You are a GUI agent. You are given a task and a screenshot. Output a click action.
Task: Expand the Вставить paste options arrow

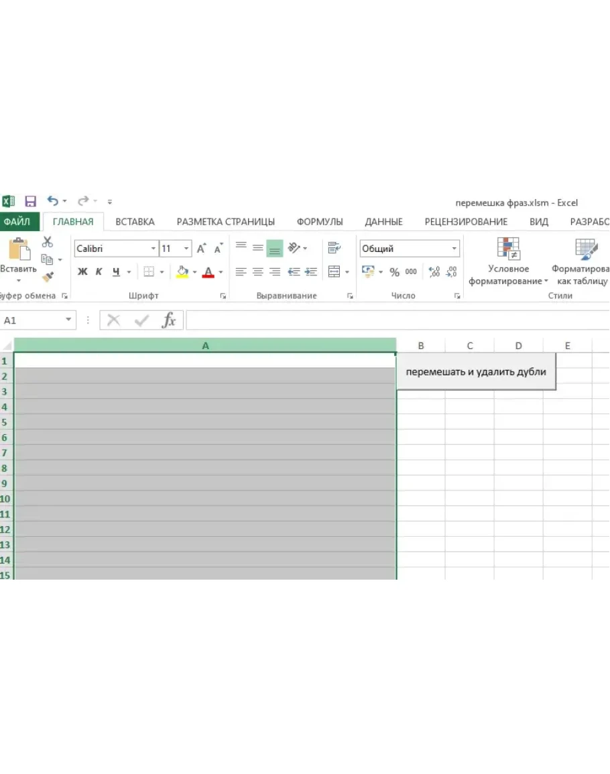tap(19, 281)
